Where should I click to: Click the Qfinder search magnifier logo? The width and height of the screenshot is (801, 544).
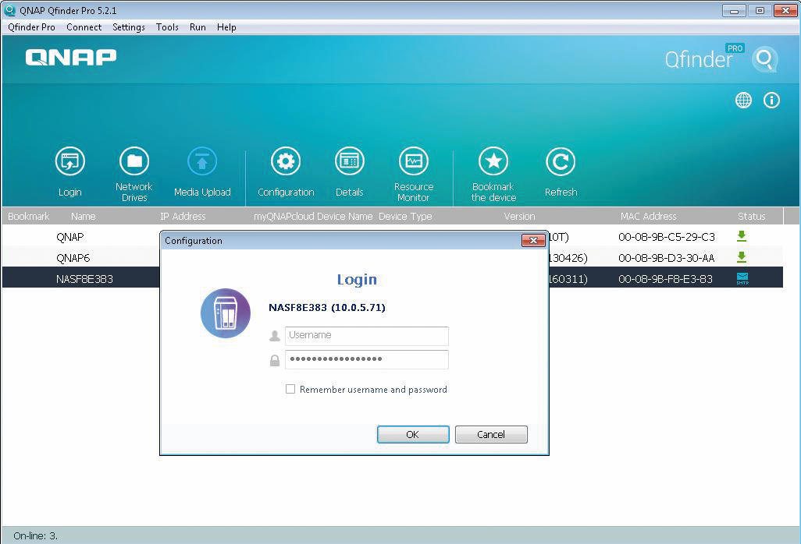765,60
